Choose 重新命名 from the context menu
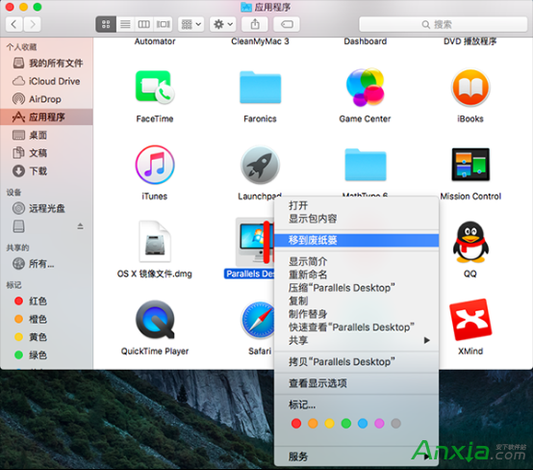 click(356, 274)
